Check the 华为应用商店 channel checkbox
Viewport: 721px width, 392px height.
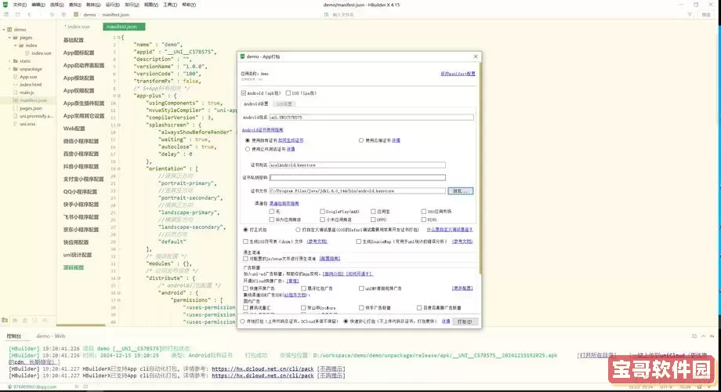(272, 220)
